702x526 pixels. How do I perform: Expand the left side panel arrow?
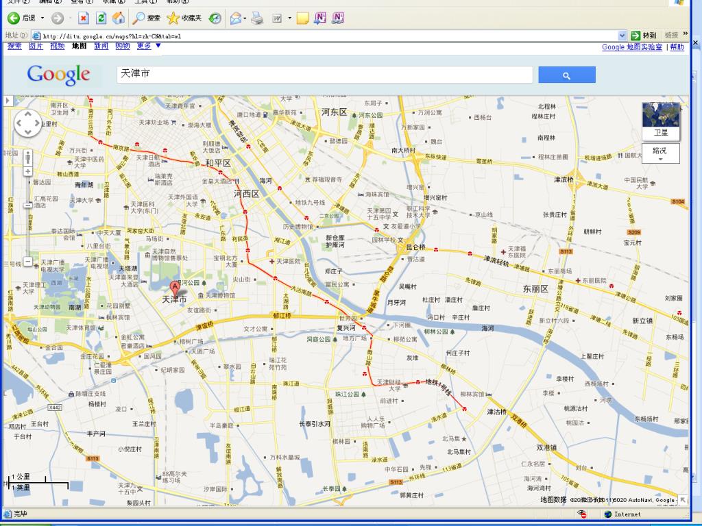(8, 101)
